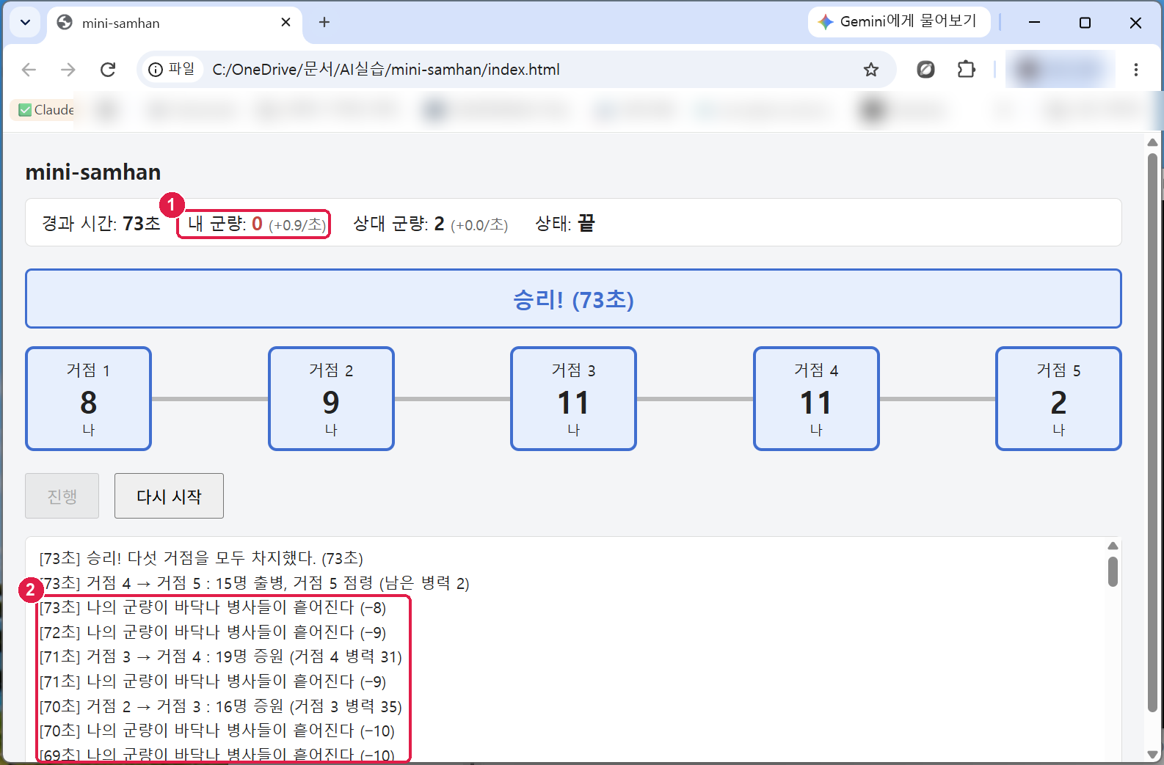The width and height of the screenshot is (1164, 765).
Task: Click log line 거점 3 → 거점 4 : 19명 증원
Action: point(220,656)
